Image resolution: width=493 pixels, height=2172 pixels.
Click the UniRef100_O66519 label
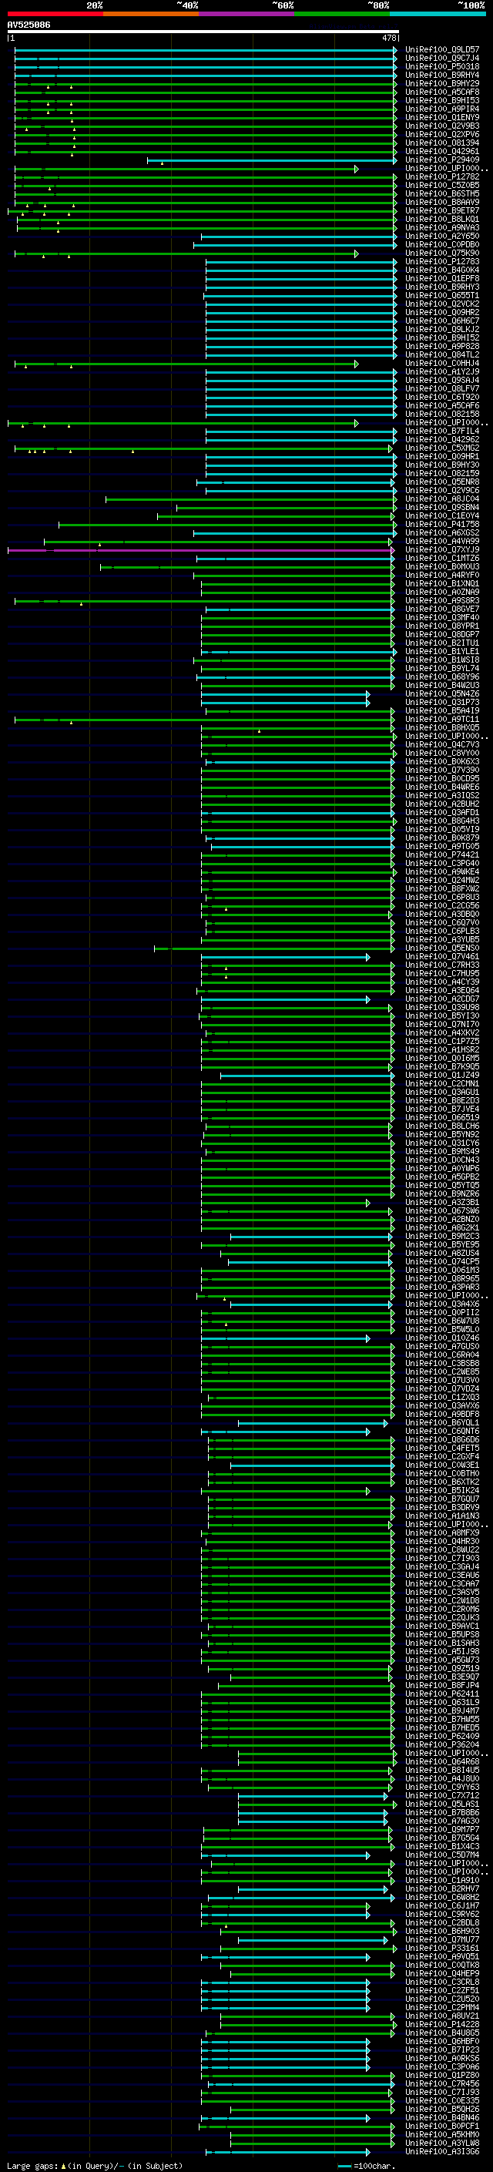(x=441, y=1118)
